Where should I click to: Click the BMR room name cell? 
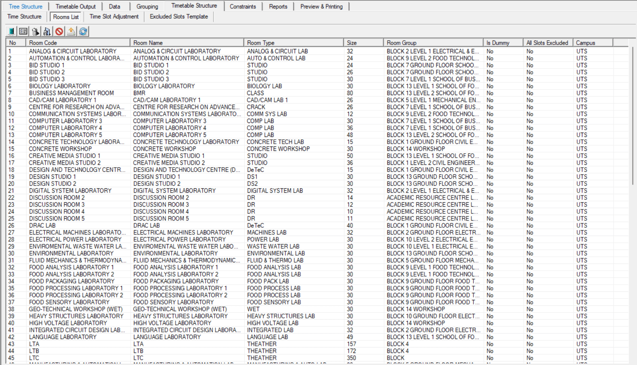139,93
